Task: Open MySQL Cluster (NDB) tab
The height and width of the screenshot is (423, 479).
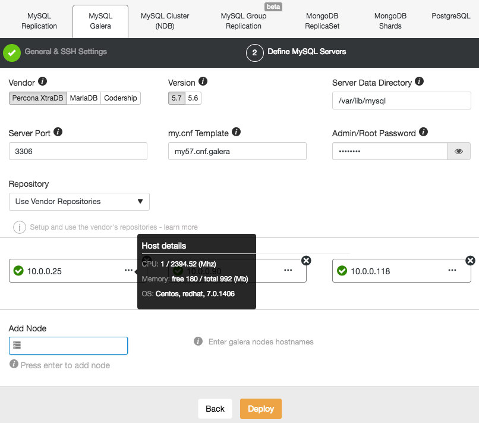Action: click(165, 21)
